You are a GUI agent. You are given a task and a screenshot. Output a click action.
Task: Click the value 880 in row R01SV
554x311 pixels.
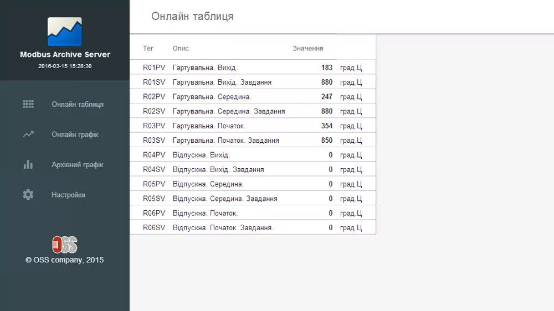pos(327,82)
